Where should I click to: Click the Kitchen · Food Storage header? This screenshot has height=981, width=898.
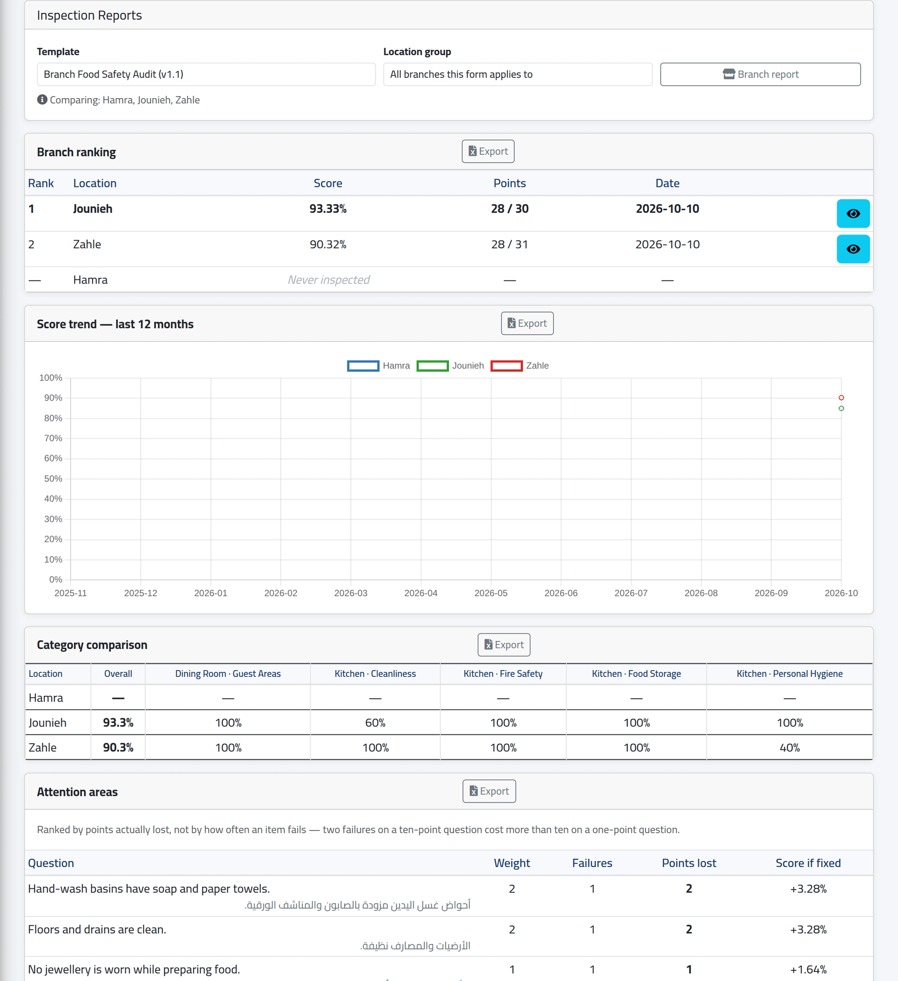[636, 673]
